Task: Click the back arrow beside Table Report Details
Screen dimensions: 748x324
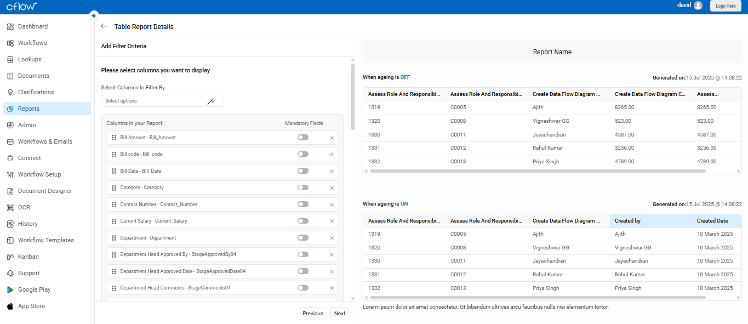Action: (104, 26)
